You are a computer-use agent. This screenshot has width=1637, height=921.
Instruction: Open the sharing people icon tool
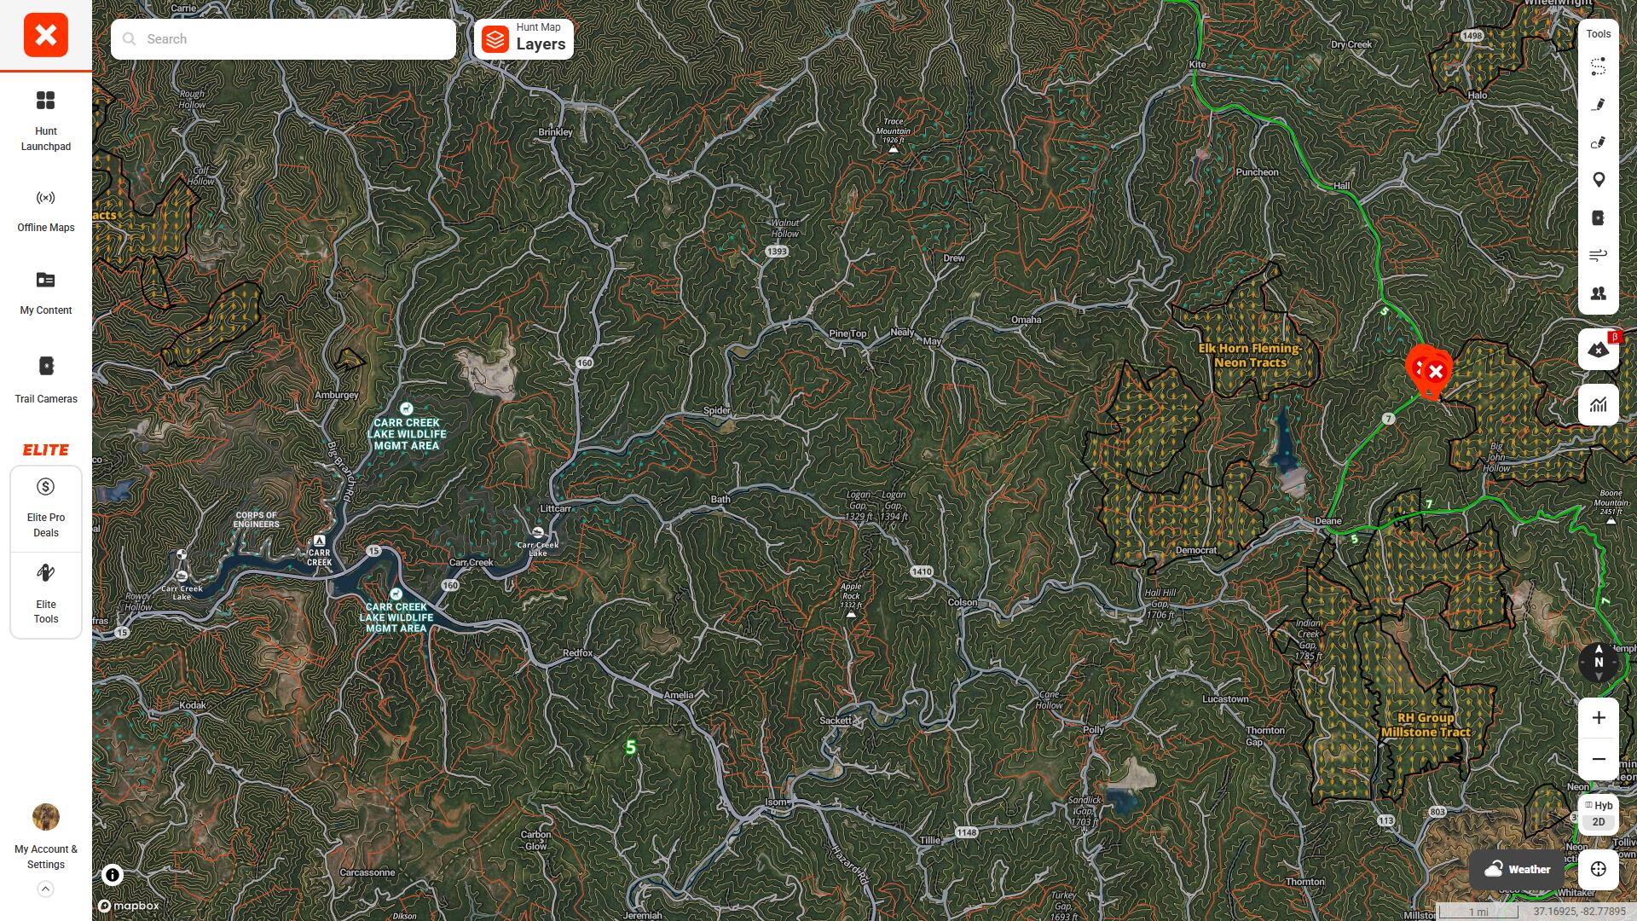click(x=1598, y=293)
